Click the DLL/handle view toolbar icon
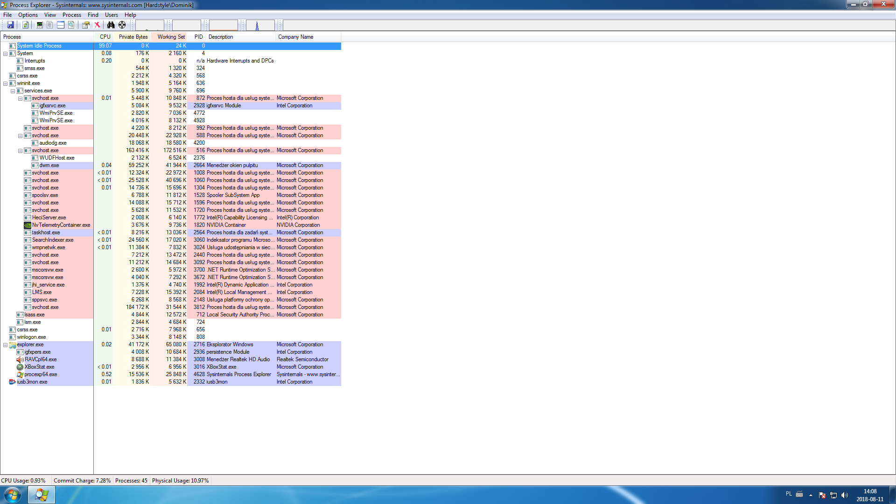Screen dimensions: 896x504 pos(71,25)
